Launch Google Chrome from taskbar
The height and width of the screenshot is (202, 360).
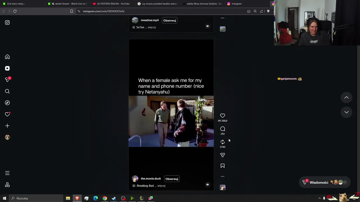pos(105,198)
